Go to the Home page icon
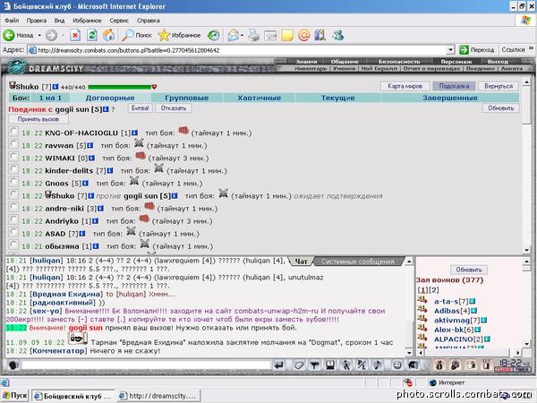The image size is (537, 403). [108, 35]
